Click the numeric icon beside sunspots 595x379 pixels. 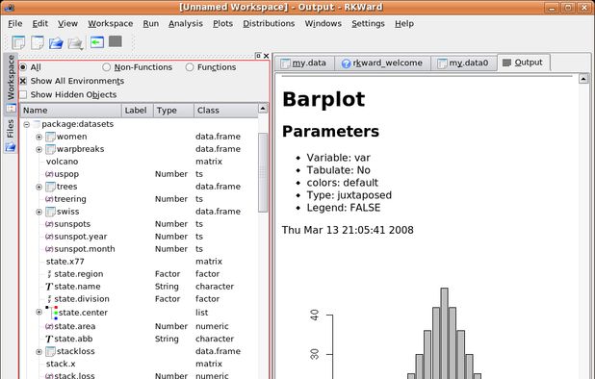[x=49, y=224]
